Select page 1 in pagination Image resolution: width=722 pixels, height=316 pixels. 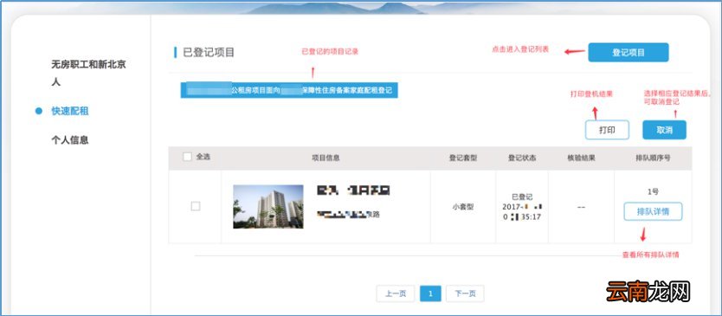tap(430, 293)
